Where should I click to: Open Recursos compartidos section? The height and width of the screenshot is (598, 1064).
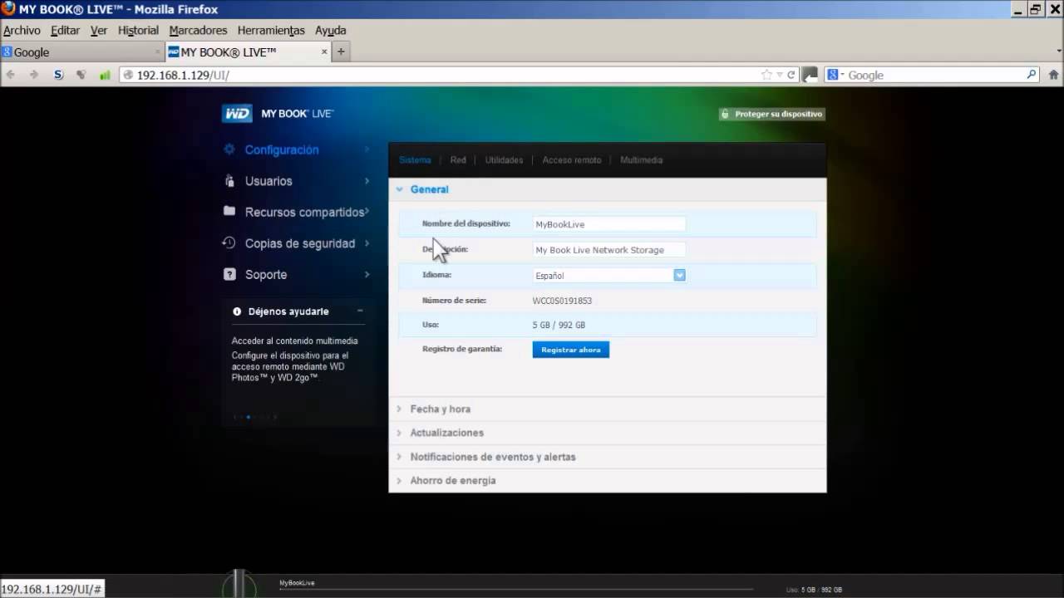click(x=304, y=212)
